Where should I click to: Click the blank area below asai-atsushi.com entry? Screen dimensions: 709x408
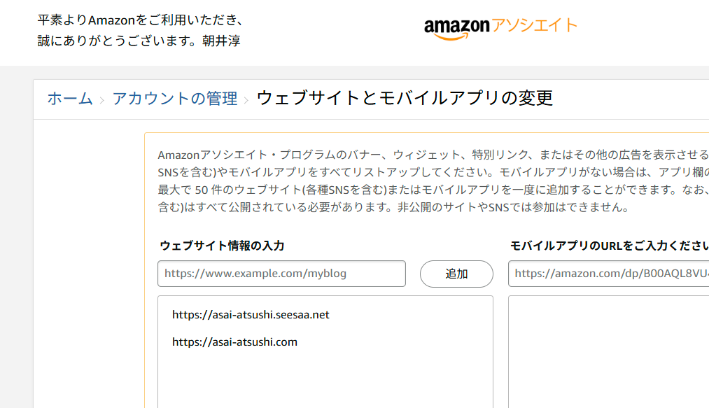click(325, 380)
